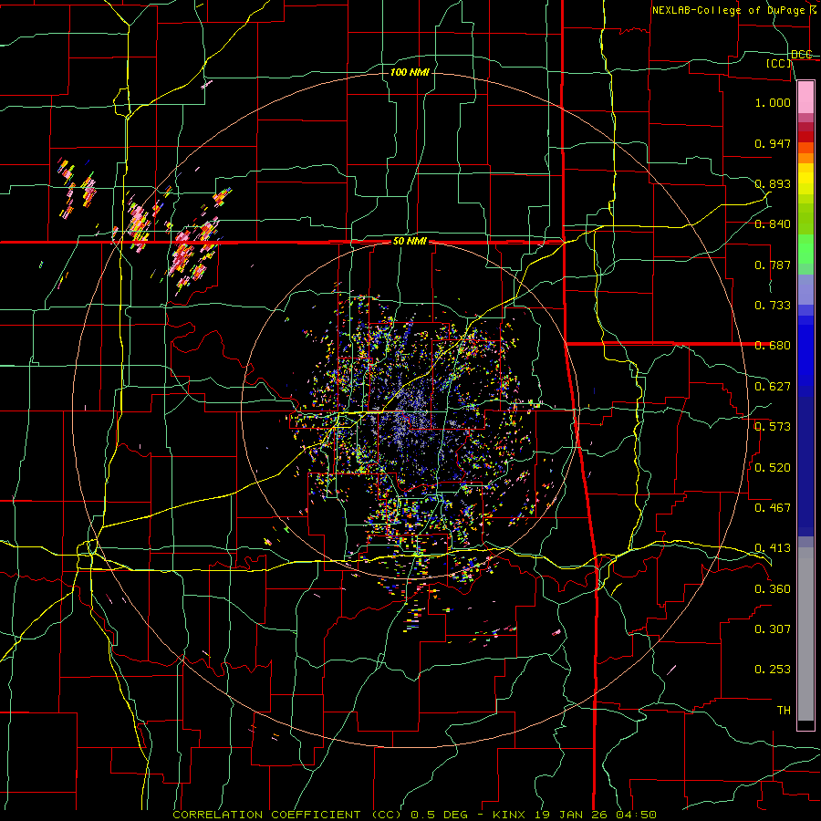Screen dimensions: 821x821
Task: Pick the 0.787 scale value
Action: (773, 265)
